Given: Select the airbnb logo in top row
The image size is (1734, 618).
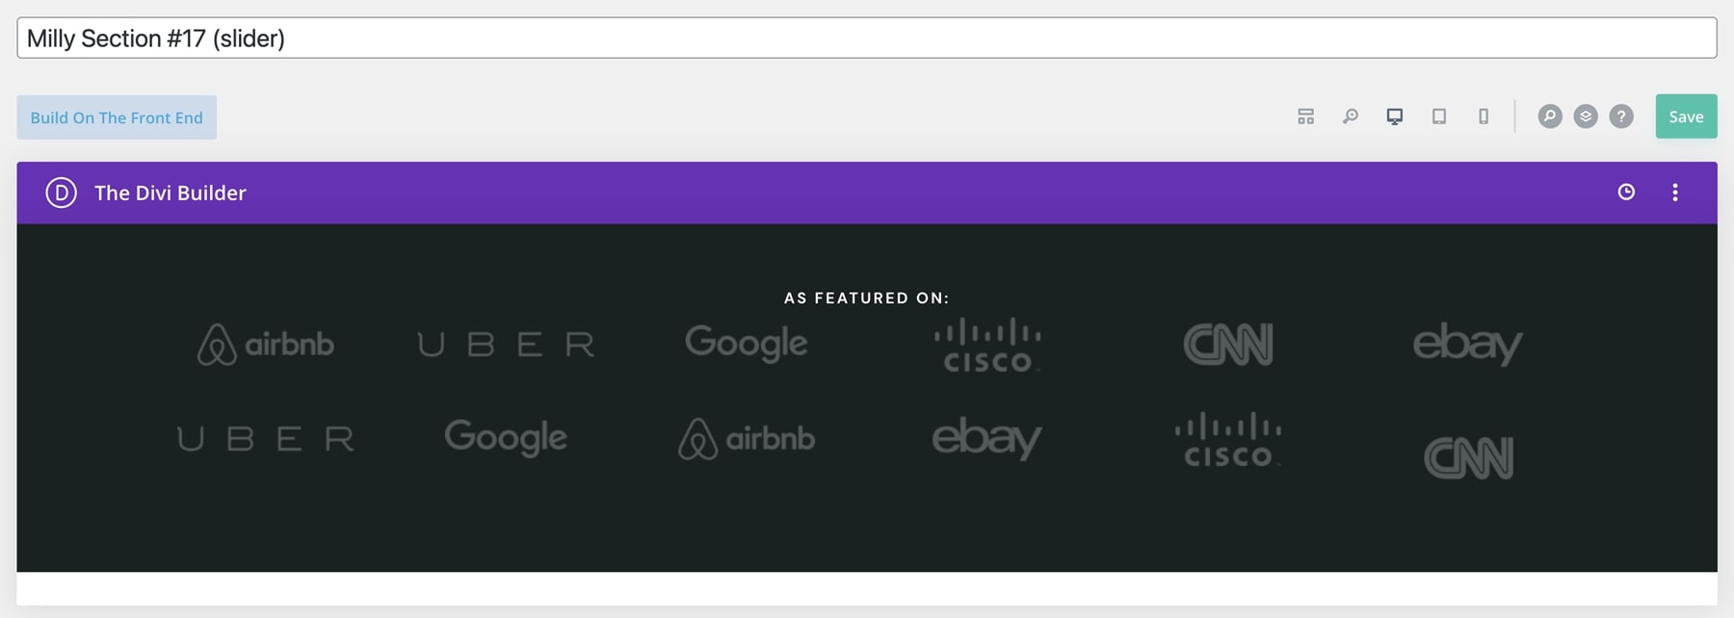Looking at the screenshot, I should 266,345.
